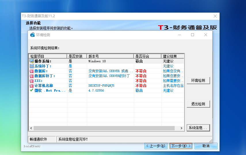Select the 数据库: row label

pos(41,71)
